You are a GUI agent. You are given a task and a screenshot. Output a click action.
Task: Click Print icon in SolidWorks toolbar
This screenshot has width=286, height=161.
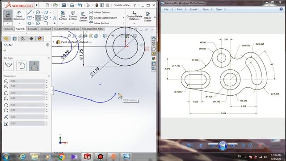[x=72, y=5]
